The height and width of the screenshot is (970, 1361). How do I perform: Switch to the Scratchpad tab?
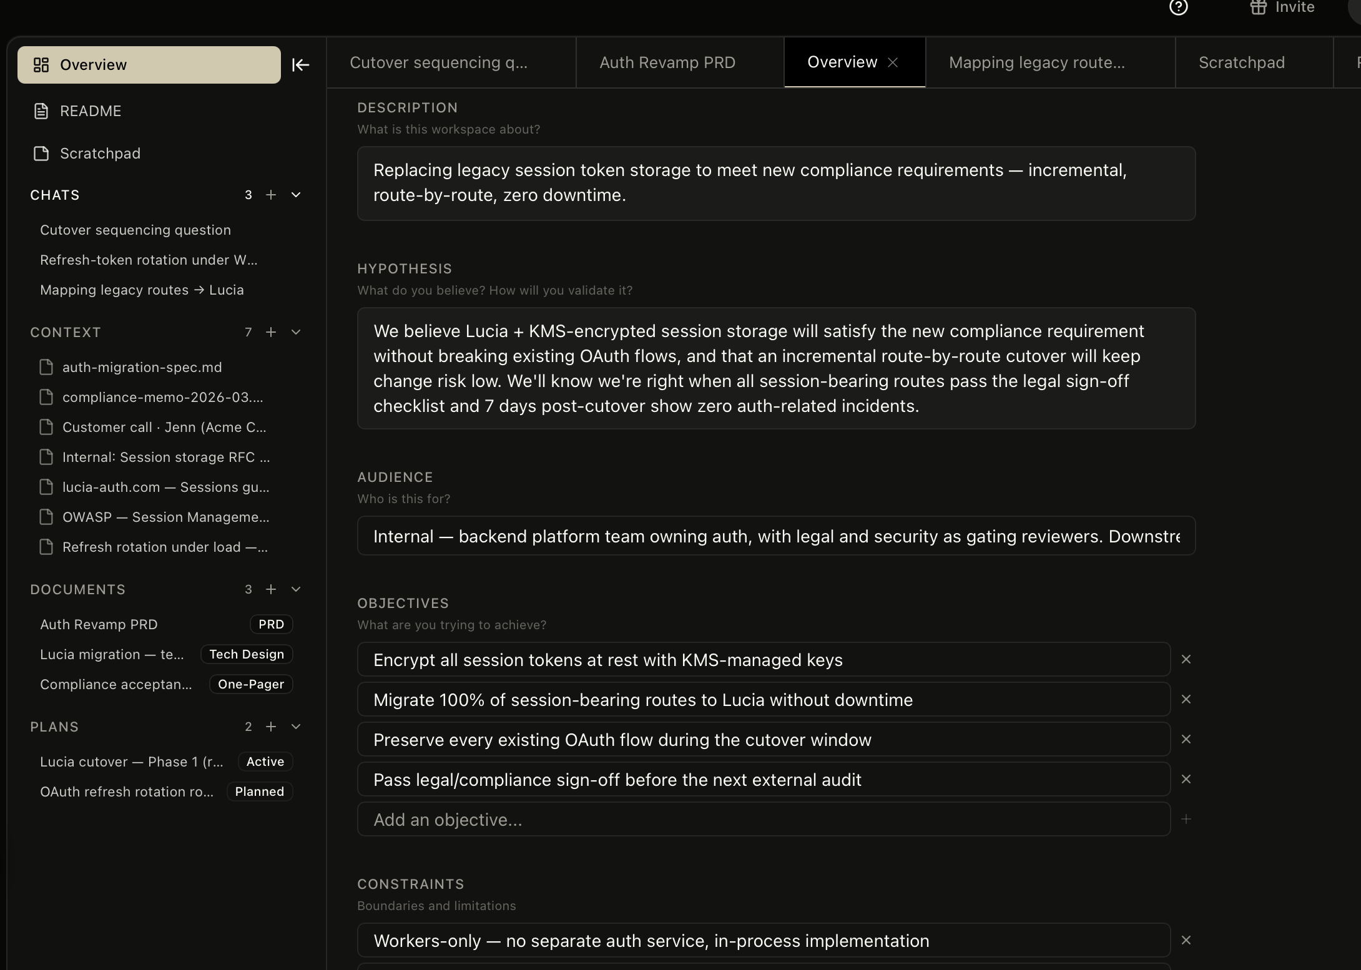[x=1241, y=62]
